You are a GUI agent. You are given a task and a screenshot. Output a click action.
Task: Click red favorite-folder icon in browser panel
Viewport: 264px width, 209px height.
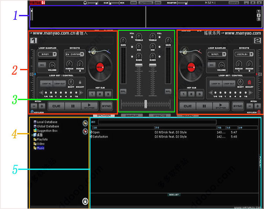coord(85,131)
